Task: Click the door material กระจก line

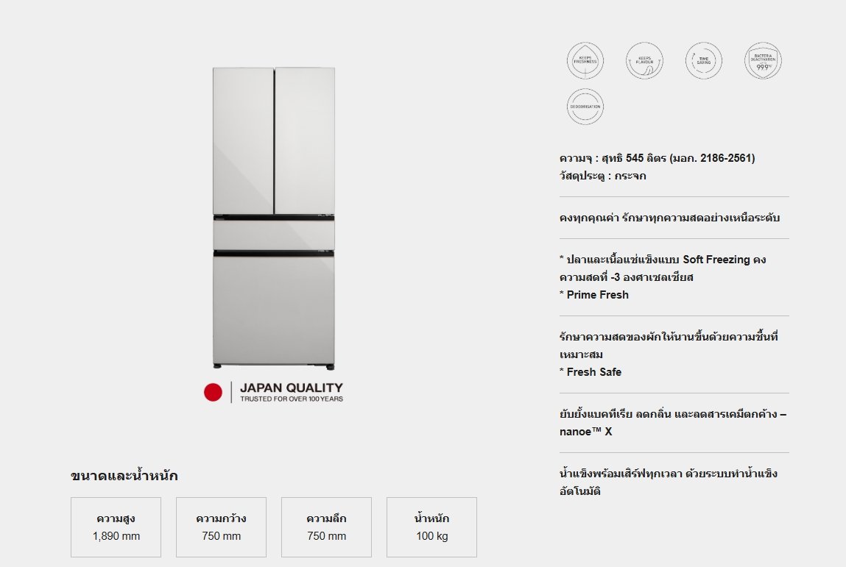Action: (603, 176)
